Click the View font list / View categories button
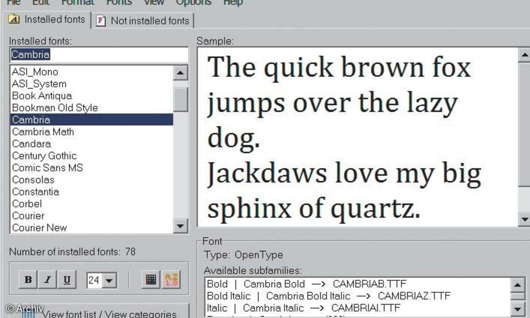Screen dimensions: 530x318 click(x=99, y=311)
